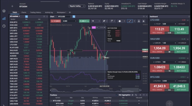This screenshot has height=106, width=192.
Task: Click LTC/USD 113.21 Sell Order button
Action: click(159, 30)
